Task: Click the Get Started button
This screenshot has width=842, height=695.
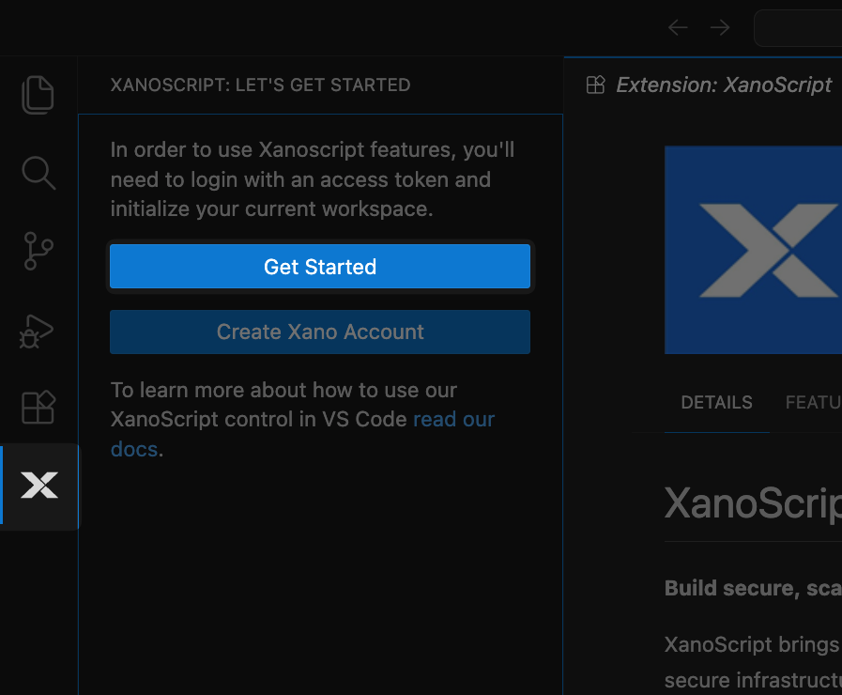Action: 319,267
